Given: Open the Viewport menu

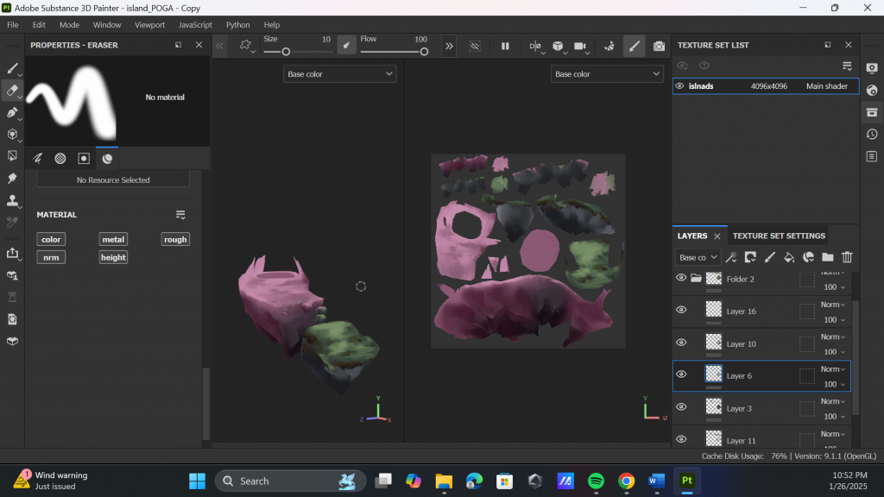Looking at the screenshot, I should (x=149, y=25).
